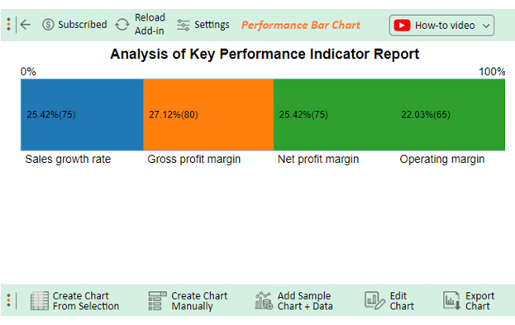This screenshot has width=515, height=325.
Task: Click the Reload Add-in refresh icon
Action: click(122, 25)
